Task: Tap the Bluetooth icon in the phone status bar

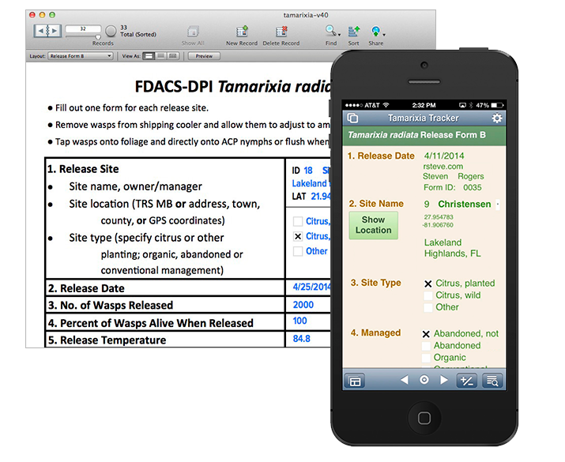Action: click(471, 105)
